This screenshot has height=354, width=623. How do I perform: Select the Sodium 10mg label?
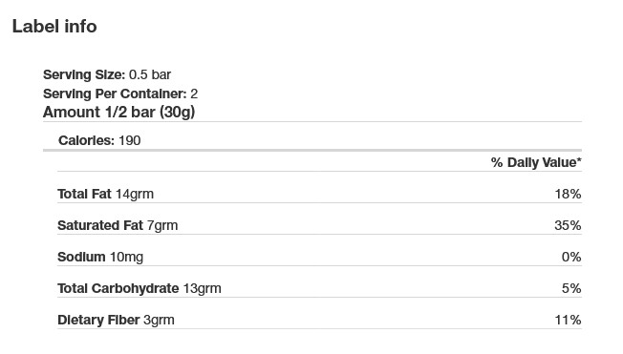[100, 257]
